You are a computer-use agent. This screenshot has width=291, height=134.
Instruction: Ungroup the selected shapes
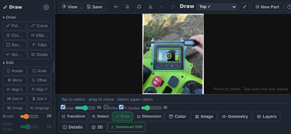pos(39,108)
